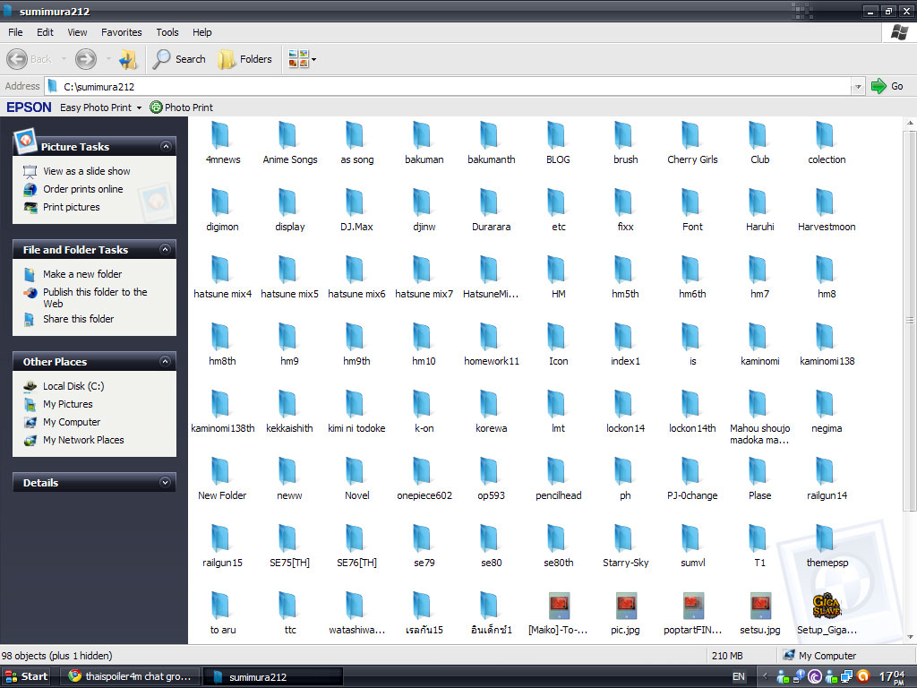Image resolution: width=917 pixels, height=688 pixels.
Task: Open the Favorites menu
Action: click(x=122, y=32)
